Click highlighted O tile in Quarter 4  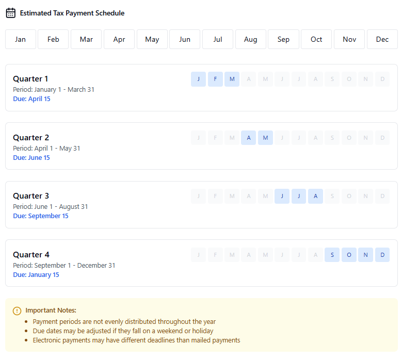(x=349, y=255)
